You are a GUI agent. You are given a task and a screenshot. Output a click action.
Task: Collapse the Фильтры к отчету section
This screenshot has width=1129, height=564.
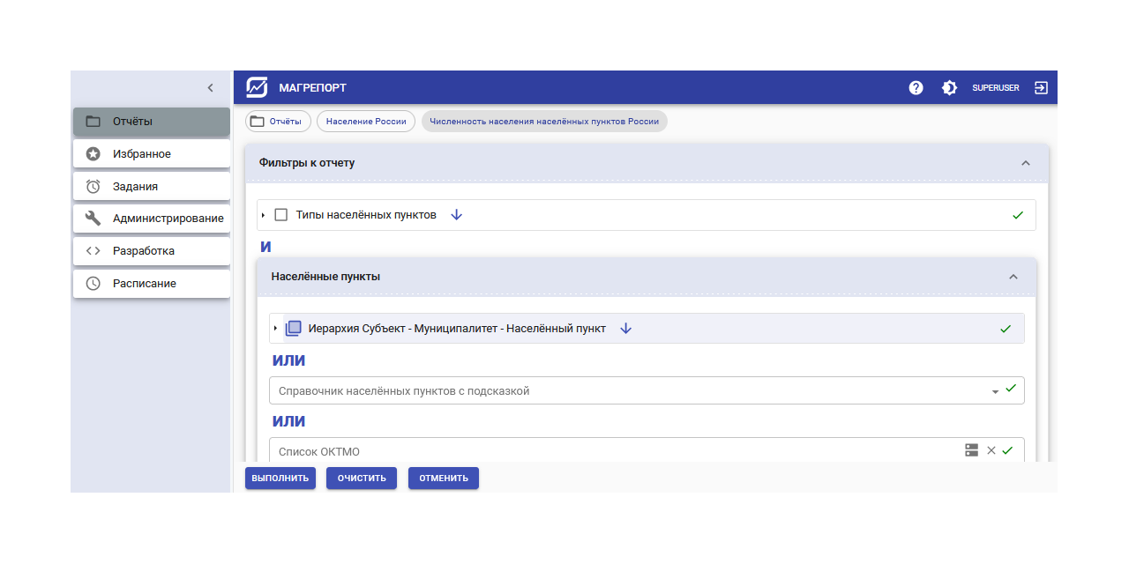tap(1025, 163)
